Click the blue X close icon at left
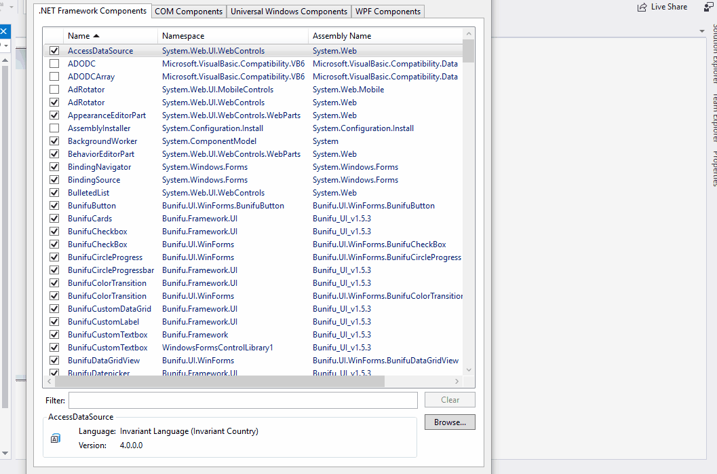This screenshot has width=717, height=474. pos(3,31)
